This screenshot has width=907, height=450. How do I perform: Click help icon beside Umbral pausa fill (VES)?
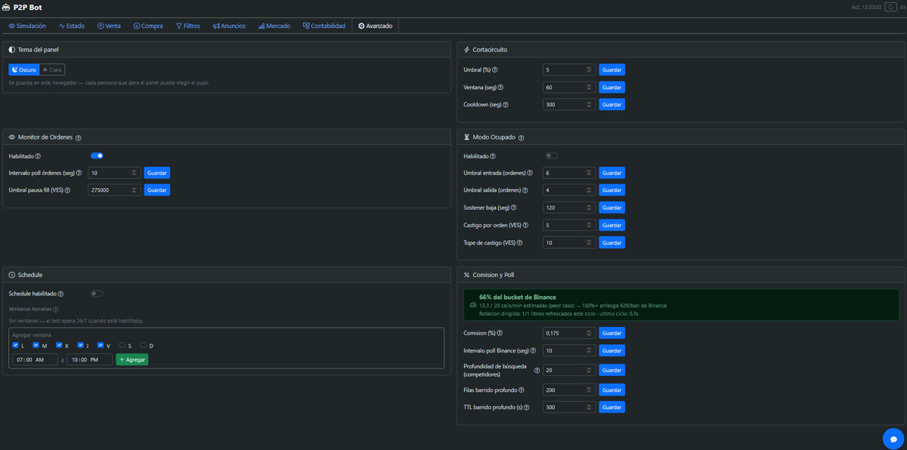(x=67, y=190)
